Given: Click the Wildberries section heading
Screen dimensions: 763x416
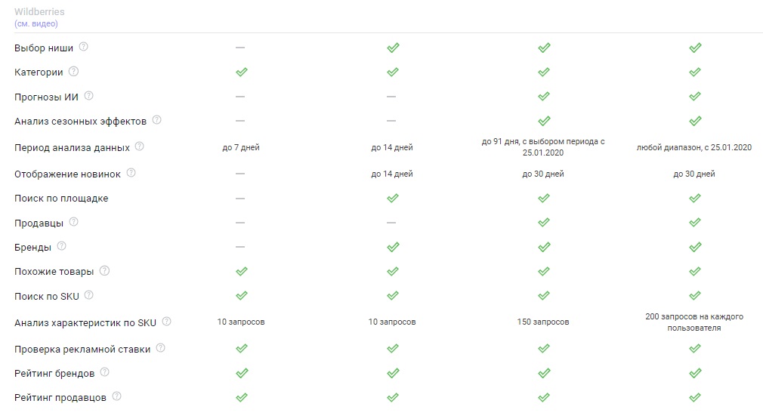Looking at the screenshot, I should tap(39, 12).
